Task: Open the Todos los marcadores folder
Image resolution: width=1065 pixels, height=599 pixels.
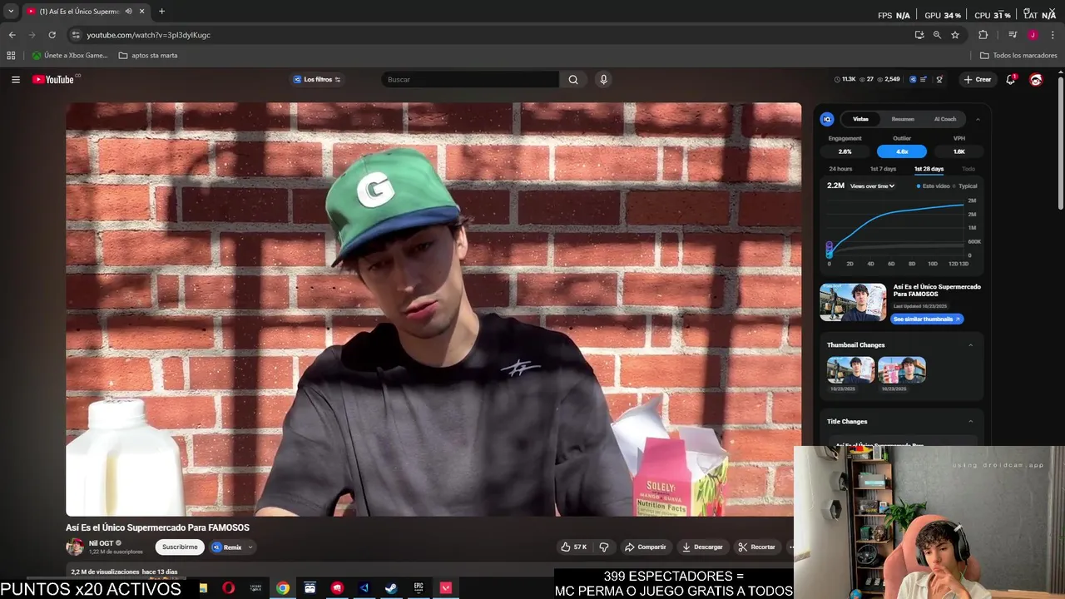Action: (1018, 56)
